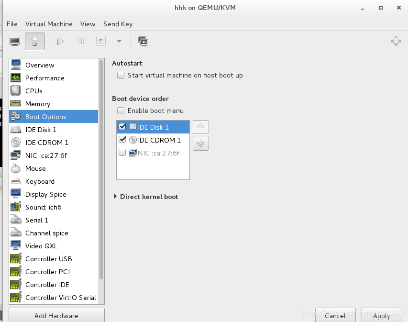Click the Cancel button
408x322 pixels.
[x=335, y=315]
